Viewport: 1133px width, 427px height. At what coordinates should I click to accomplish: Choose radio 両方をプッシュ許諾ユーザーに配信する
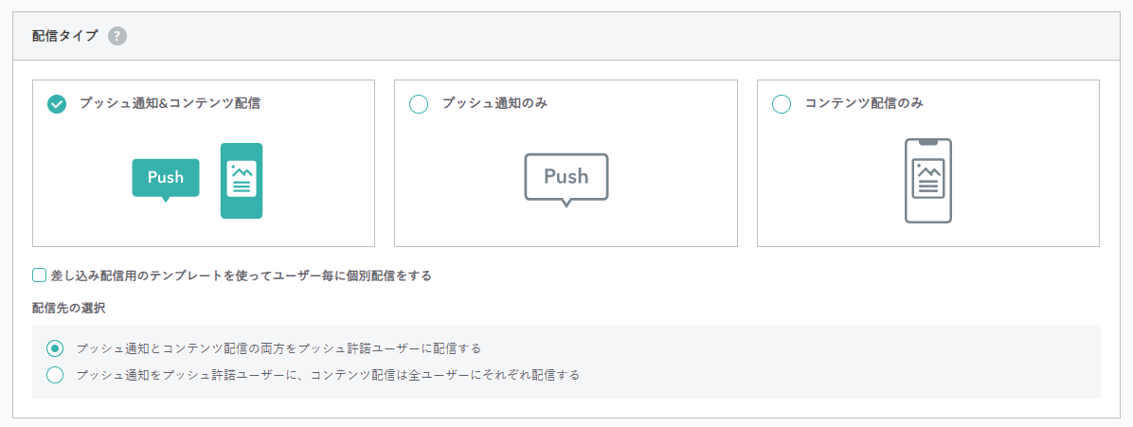(55, 348)
